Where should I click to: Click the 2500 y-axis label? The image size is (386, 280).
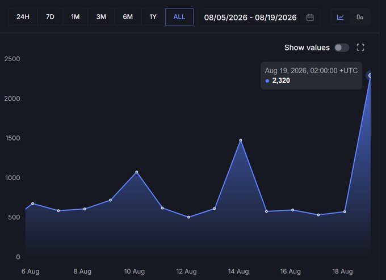(12, 59)
